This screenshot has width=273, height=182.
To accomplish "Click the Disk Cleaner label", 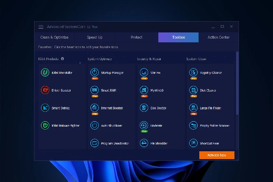I will [208, 90].
